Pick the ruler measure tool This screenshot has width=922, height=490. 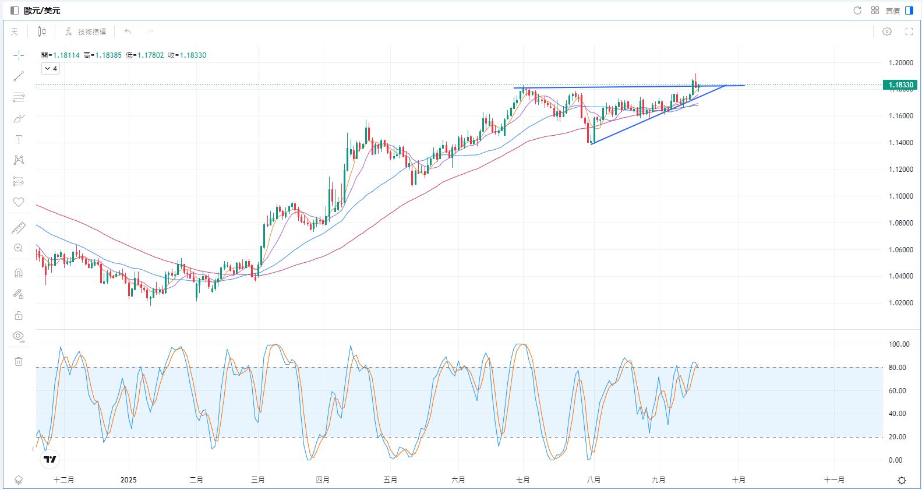pyautogui.click(x=19, y=228)
